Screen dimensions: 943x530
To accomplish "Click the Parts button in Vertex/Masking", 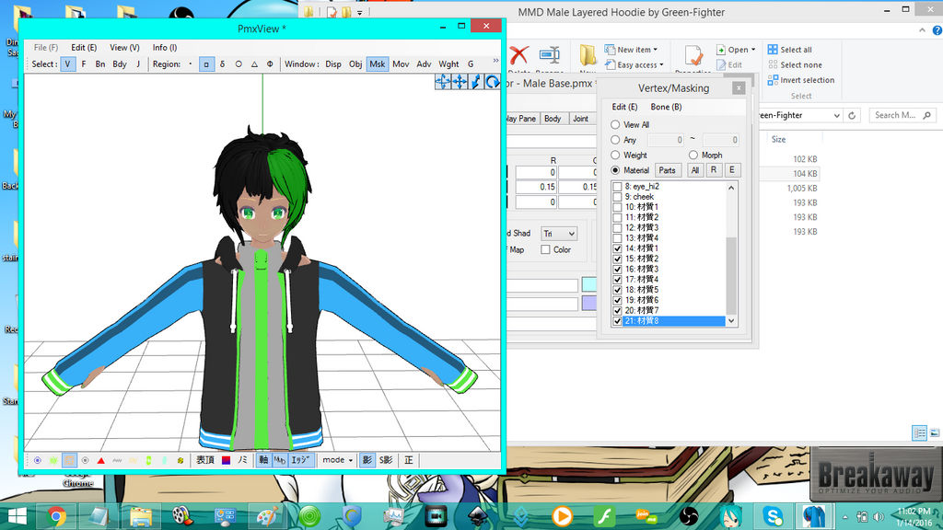I will click(x=668, y=170).
